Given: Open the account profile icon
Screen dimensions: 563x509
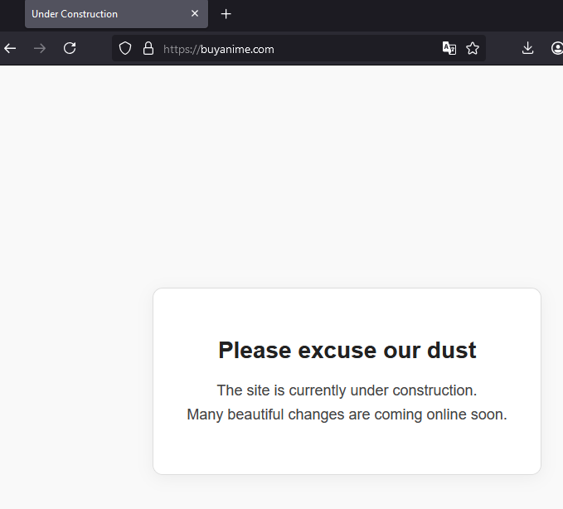Looking at the screenshot, I should click(557, 48).
